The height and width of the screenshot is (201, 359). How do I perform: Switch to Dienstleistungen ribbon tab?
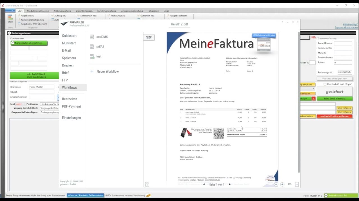pos(84,11)
